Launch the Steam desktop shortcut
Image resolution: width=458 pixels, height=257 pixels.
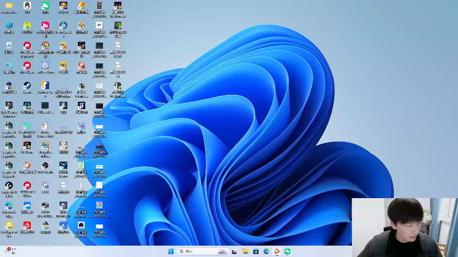pyautogui.click(x=27, y=86)
